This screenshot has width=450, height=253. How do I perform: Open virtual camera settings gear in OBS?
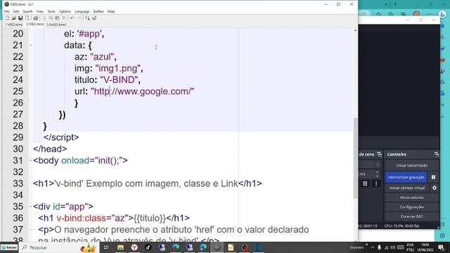coord(435,188)
